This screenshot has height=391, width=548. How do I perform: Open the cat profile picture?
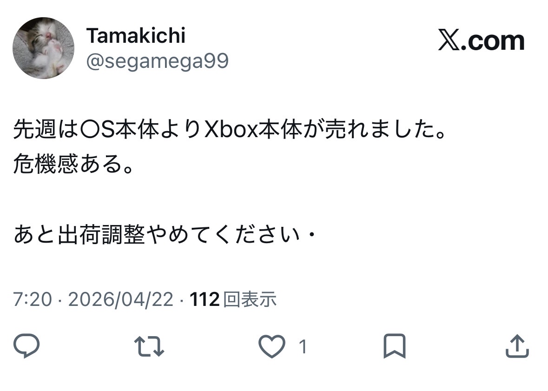pyautogui.click(x=43, y=48)
